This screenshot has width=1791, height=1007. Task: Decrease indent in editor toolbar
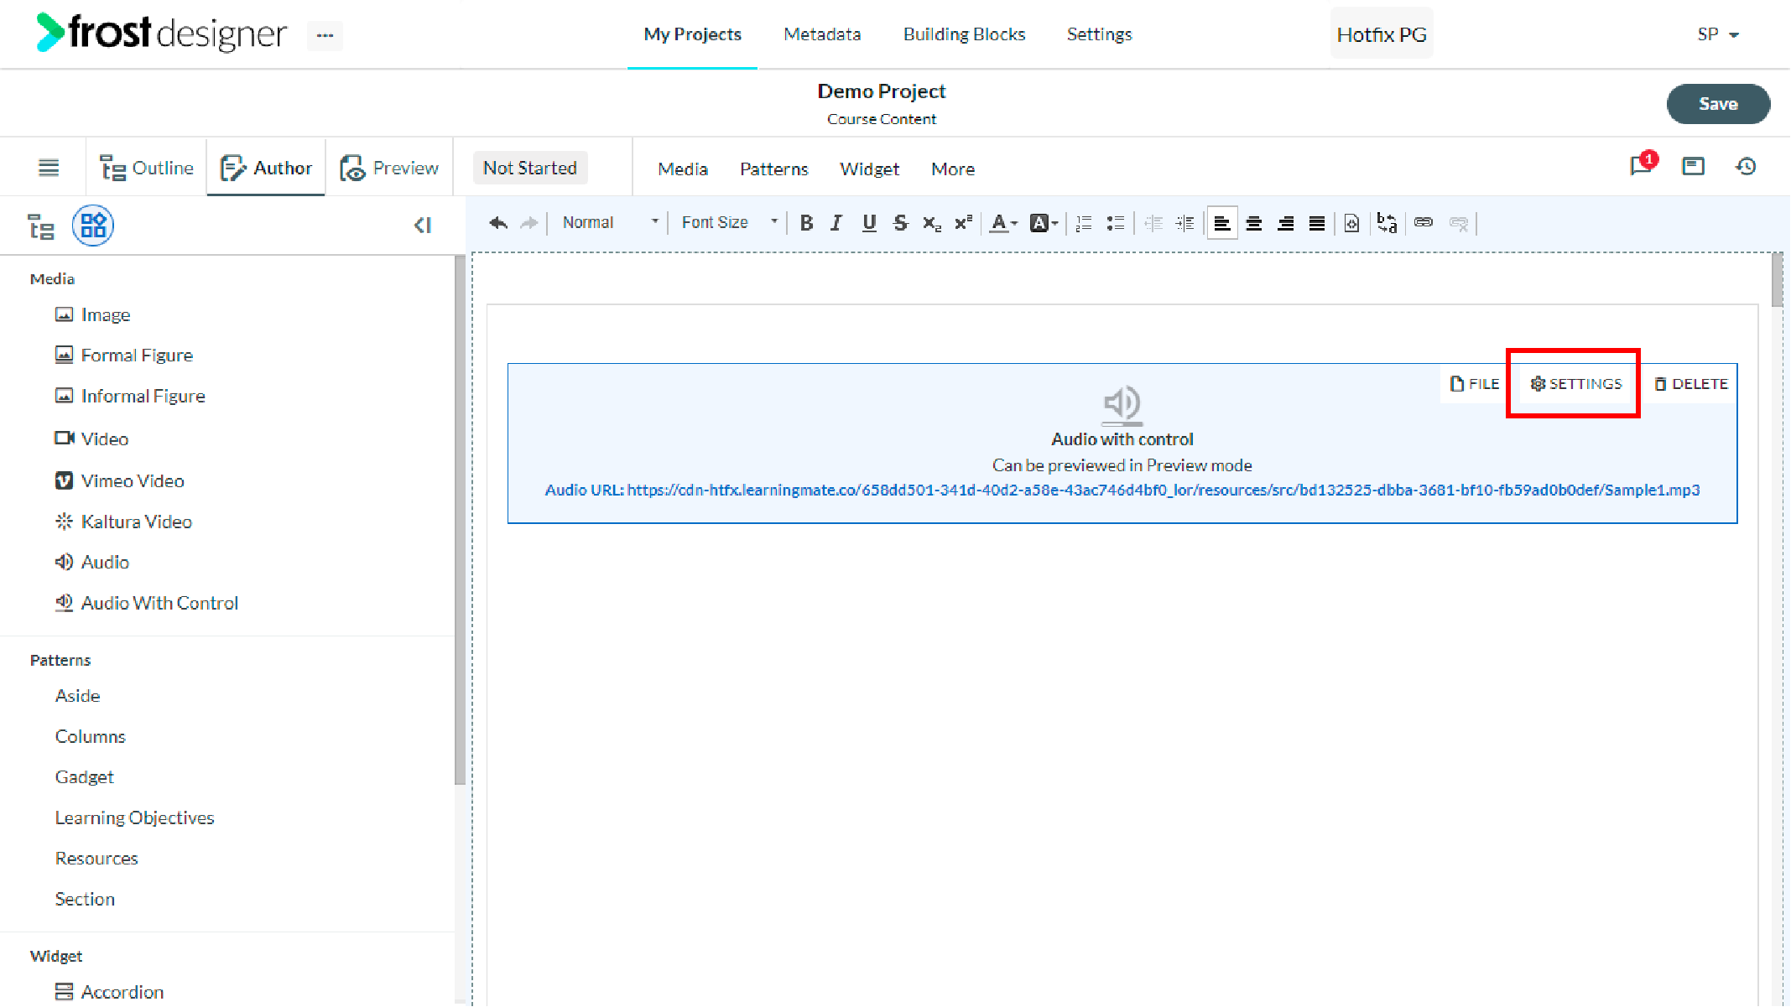[1153, 223]
